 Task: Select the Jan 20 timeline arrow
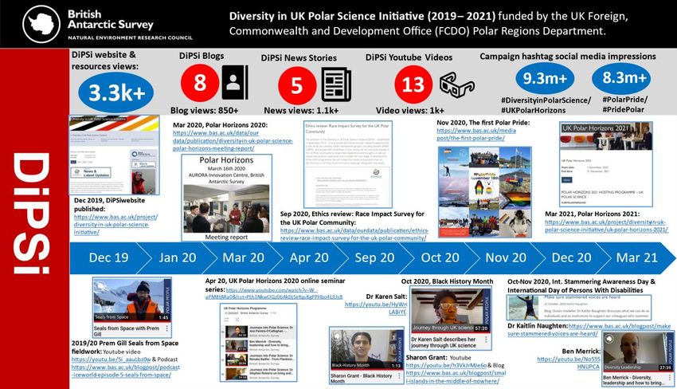pyautogui.click(x=177, y=258)
